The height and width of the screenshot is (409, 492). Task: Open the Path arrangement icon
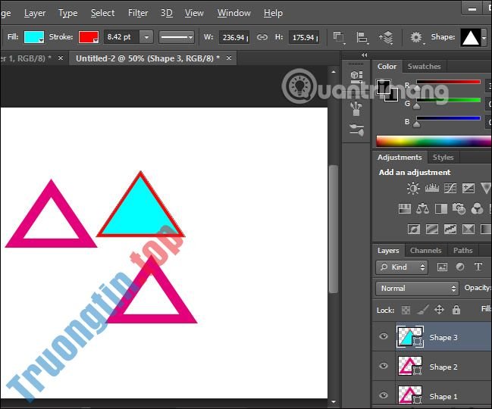click(x=387, y=37)
